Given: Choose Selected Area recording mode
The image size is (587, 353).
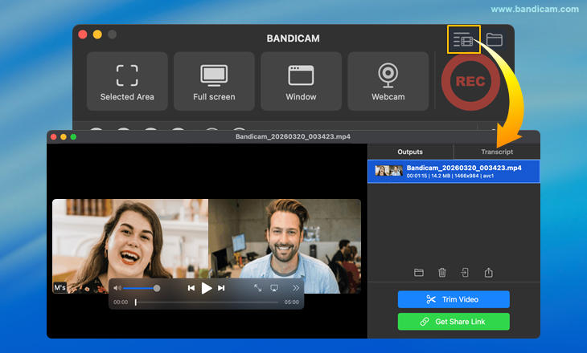Looking at the screenshot, I should 127,82.
